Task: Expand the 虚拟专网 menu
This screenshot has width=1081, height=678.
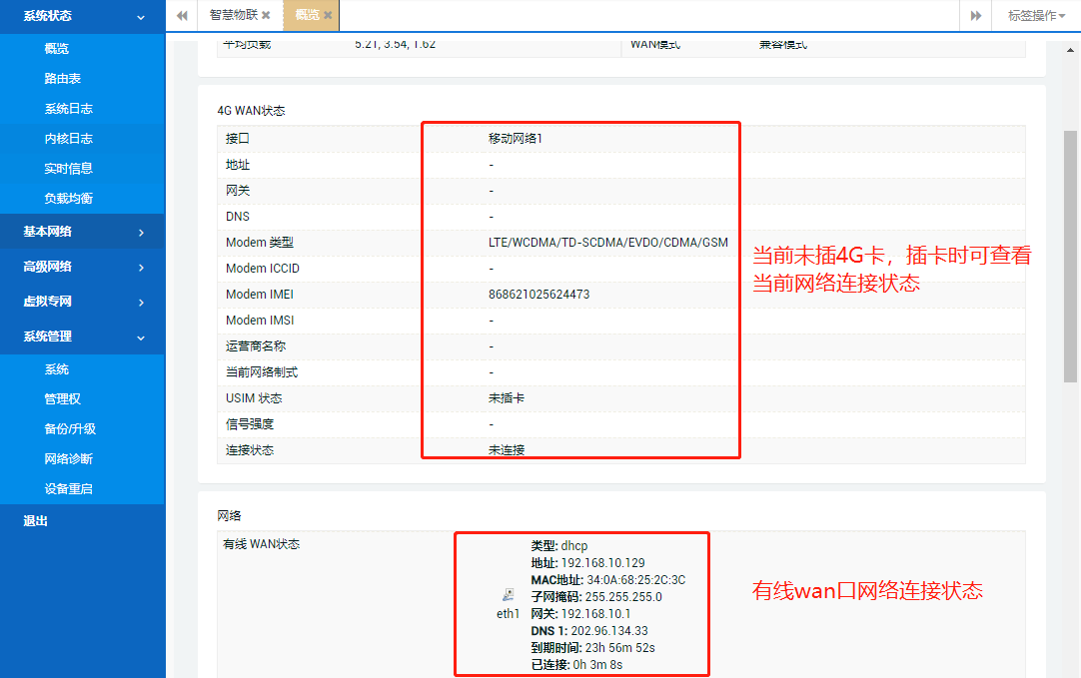Action: 82,301
